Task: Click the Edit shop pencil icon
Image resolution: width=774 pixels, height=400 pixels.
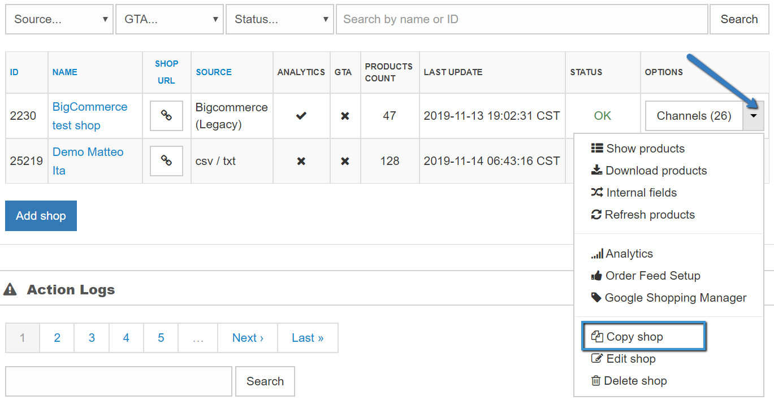Action: pos(597,359)
